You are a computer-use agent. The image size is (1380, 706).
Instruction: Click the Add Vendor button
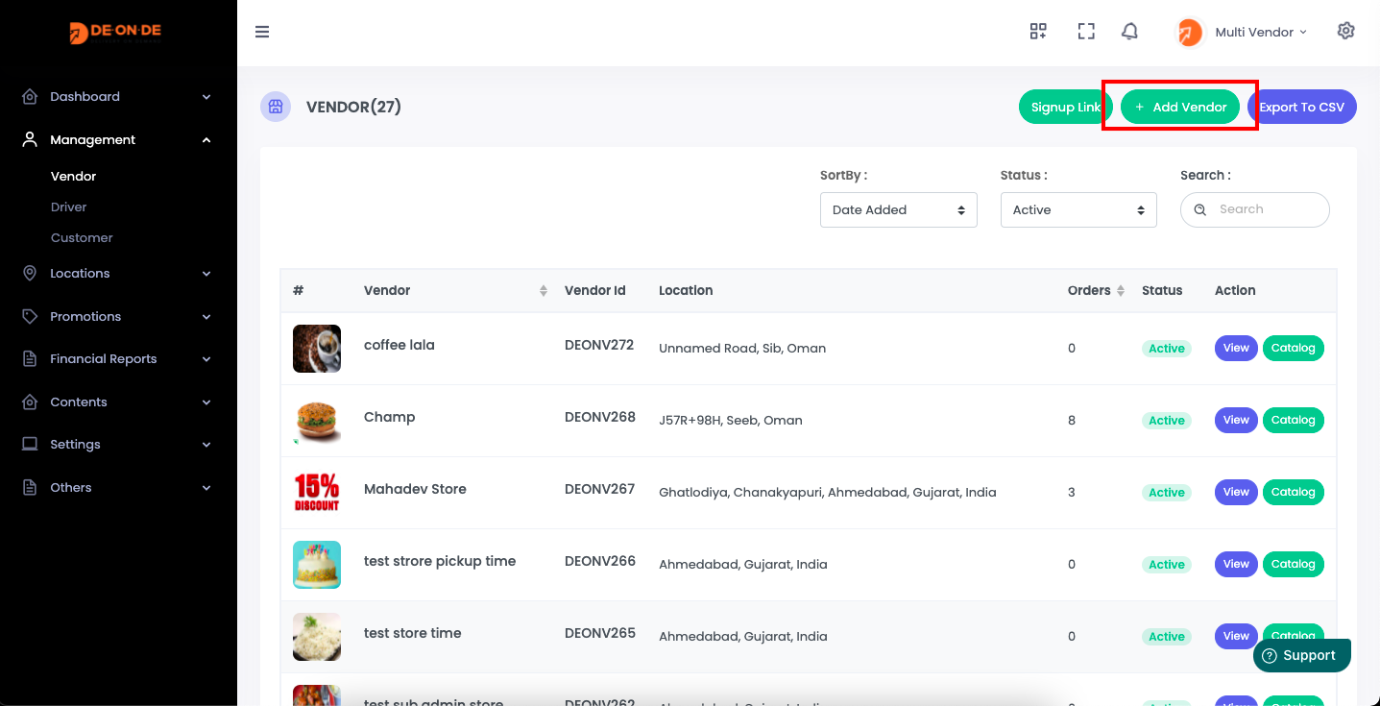(x=1180, y=107)
